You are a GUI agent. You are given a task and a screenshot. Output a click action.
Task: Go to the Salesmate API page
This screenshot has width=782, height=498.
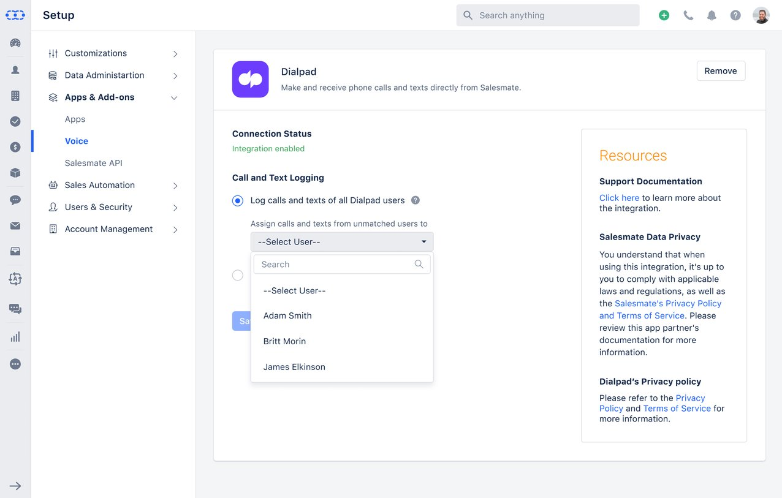[94, 163]
